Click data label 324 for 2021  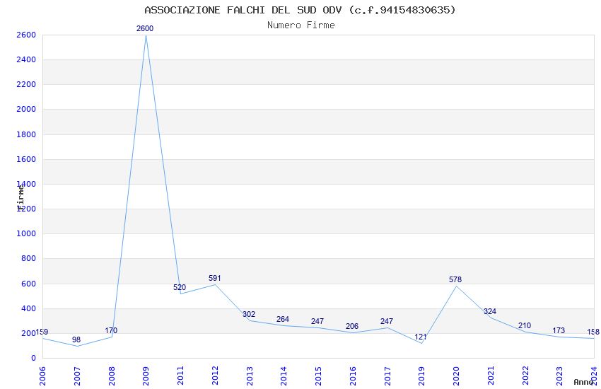pyautogui.click(x=490, y=311)
